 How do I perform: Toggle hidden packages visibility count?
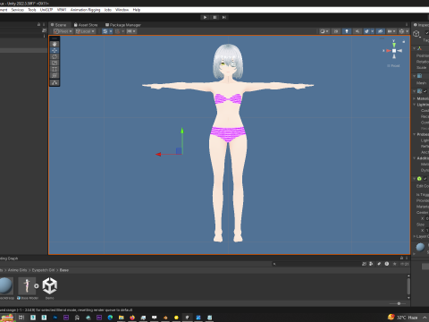405,264
